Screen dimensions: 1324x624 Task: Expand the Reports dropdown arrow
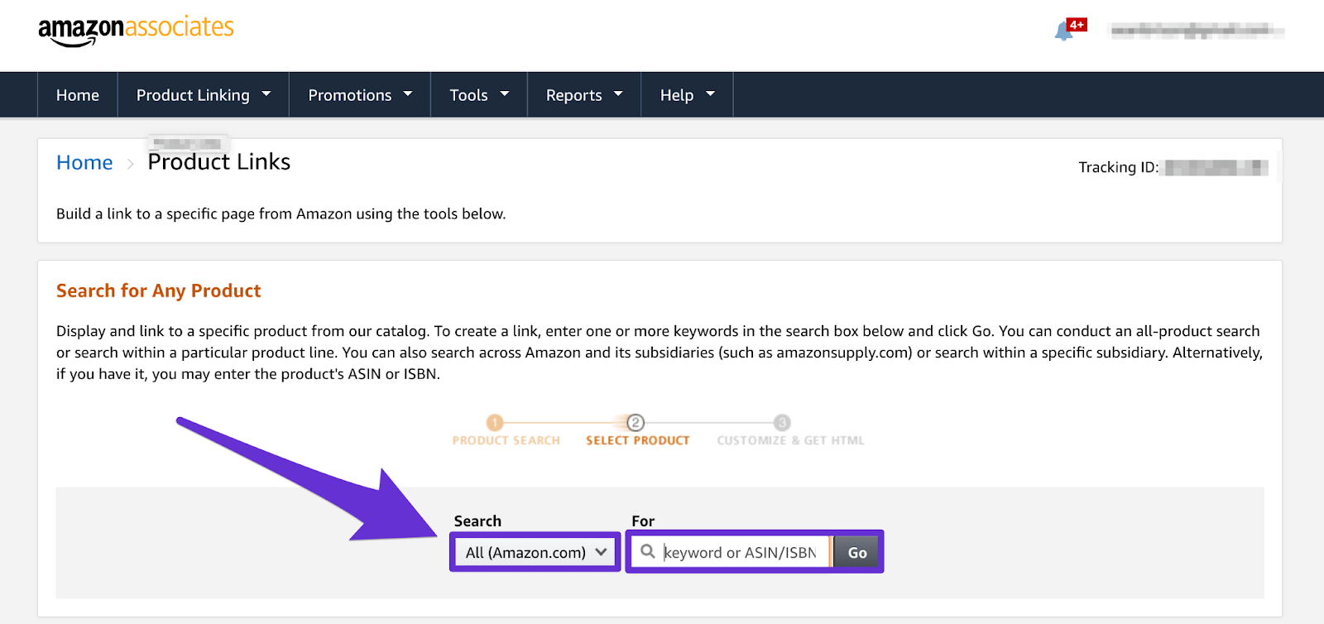(618, 94)
